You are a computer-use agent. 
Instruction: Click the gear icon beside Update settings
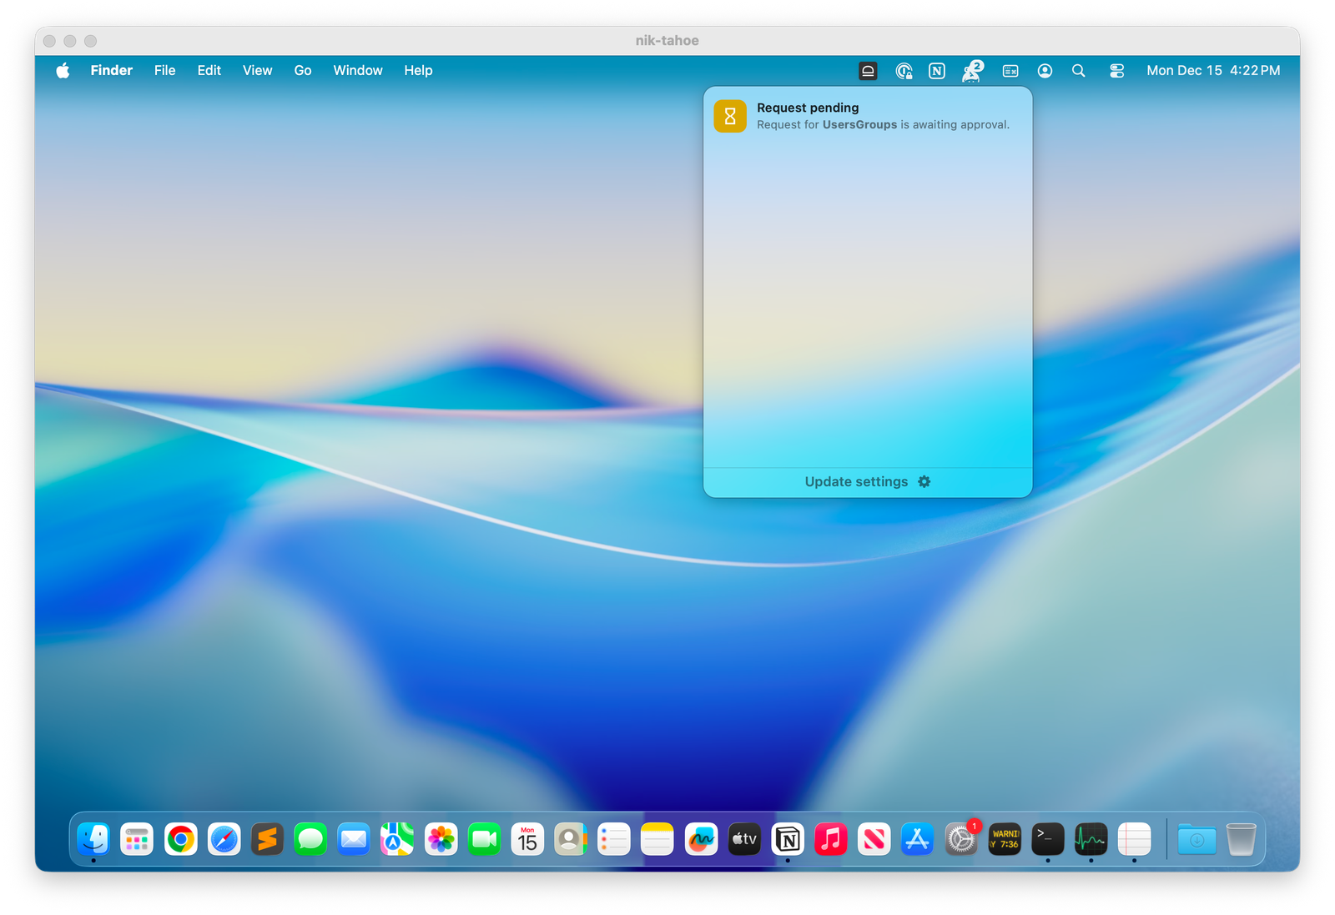pos(924,482)
